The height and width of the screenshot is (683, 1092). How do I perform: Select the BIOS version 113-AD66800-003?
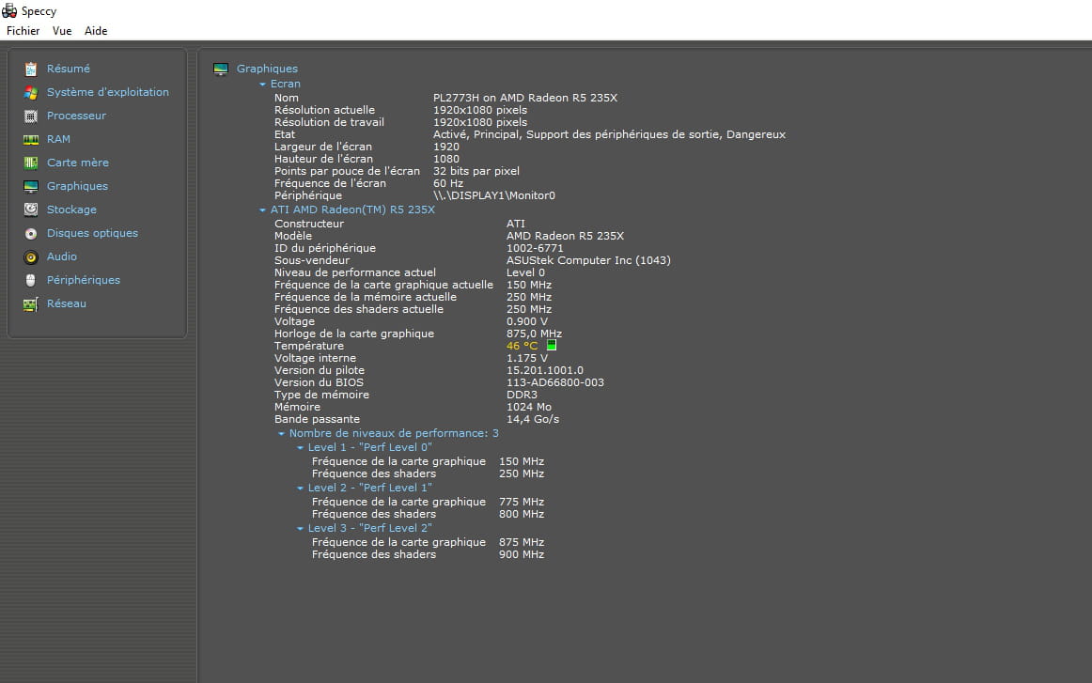click(x=555, y=383)
